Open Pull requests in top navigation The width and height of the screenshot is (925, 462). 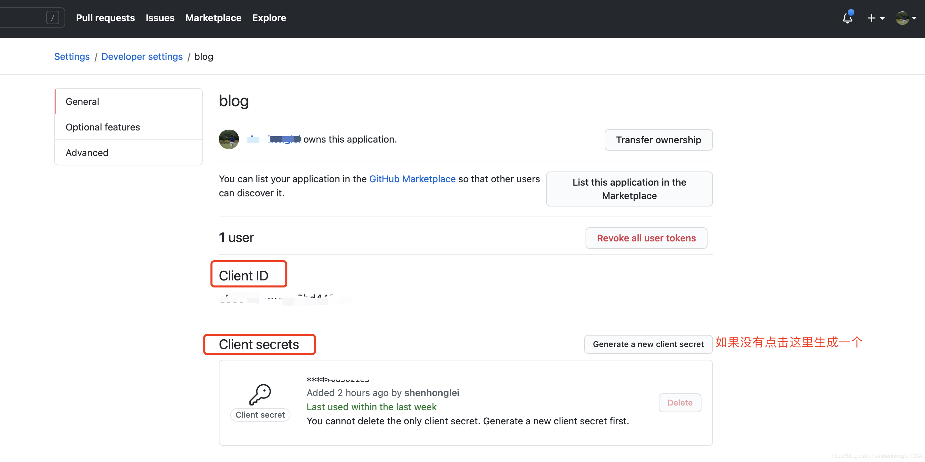click(x=105, y=18)
